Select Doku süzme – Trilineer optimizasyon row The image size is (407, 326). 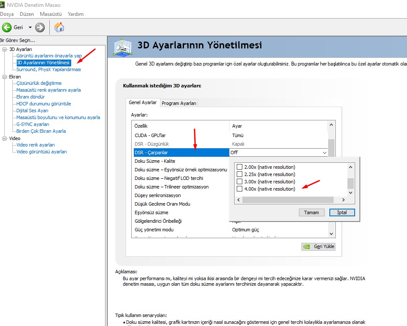pyautogui.click(x=181, y=187)
